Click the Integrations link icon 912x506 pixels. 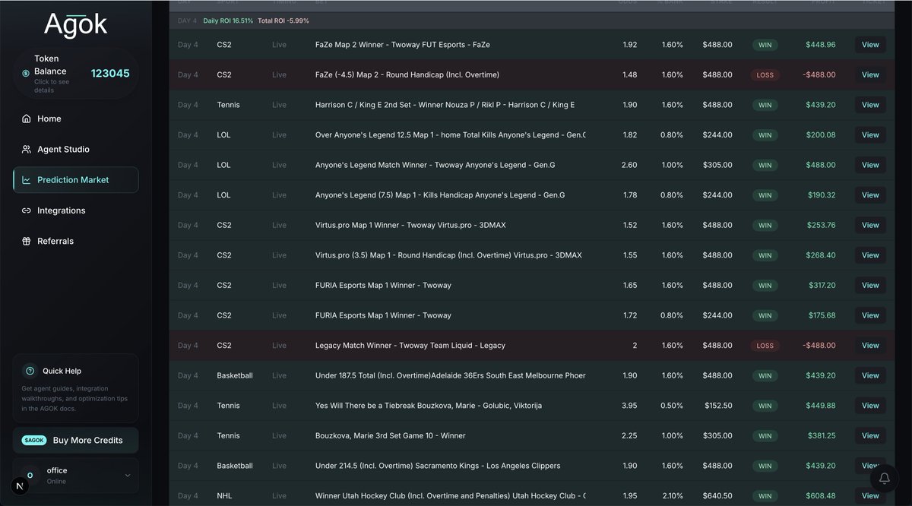(27, 210)
